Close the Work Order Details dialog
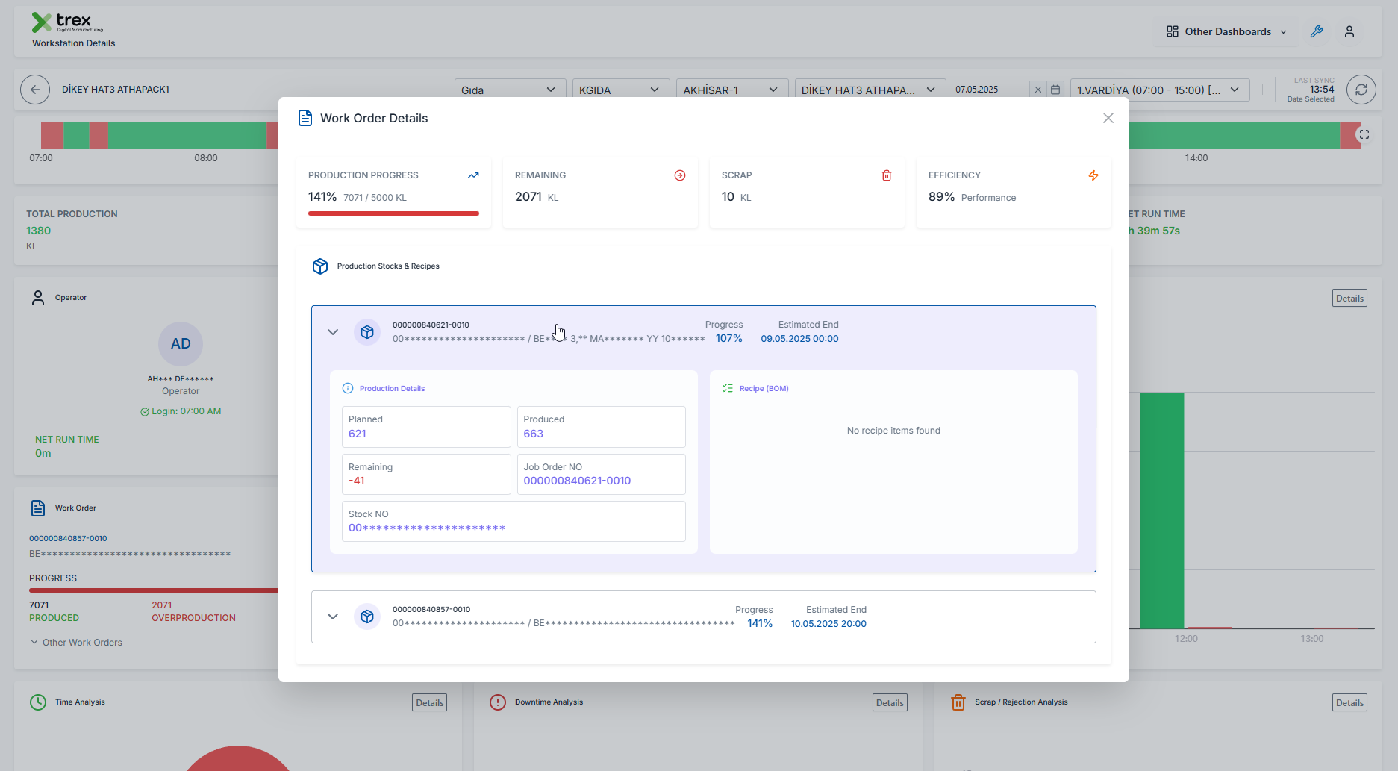This screenshot has width=1398, height=771. pyautogui.click(x=1108, y=118)
